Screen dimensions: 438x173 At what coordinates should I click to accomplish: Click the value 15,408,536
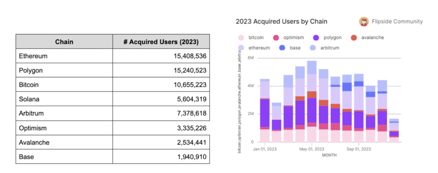190,56
